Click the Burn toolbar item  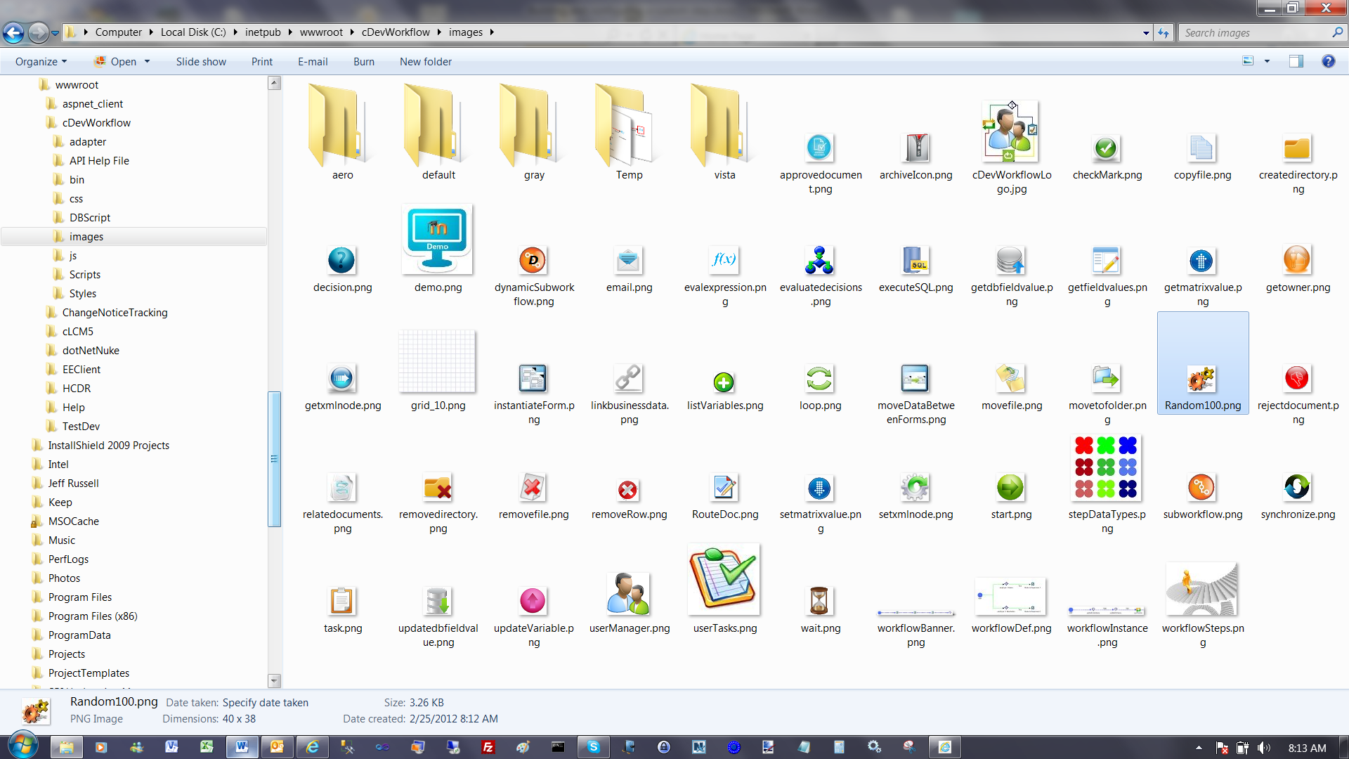click(x=363, y=62)
